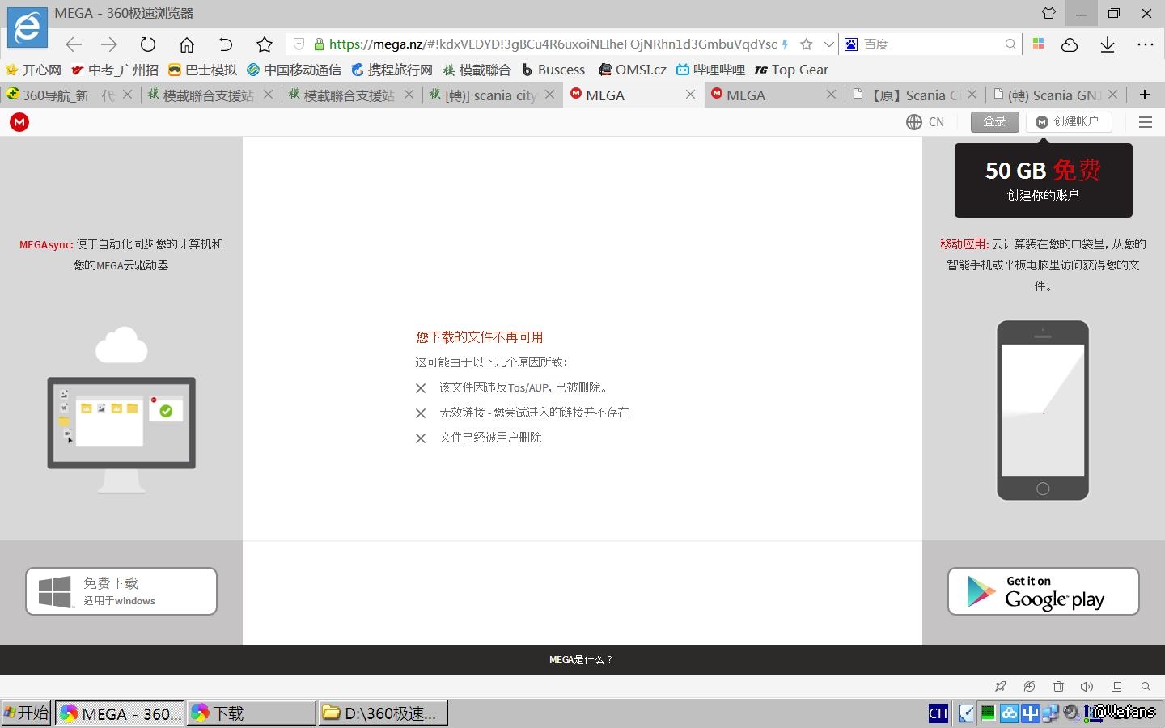This screenshot has width=1165, height=728.
Task: Click the cloud sync icon in toolbar
Action: [x=1070, y=44]
